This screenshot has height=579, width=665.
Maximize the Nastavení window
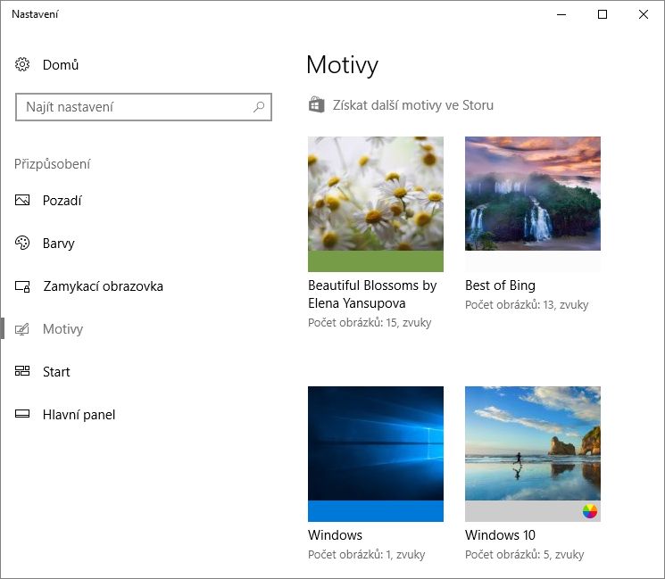pos(603,14)
